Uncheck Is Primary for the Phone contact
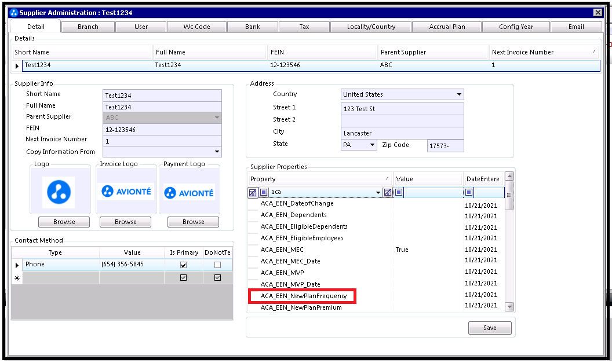612x363 pixels. click(x=184, y=265)
